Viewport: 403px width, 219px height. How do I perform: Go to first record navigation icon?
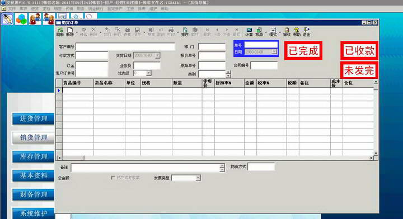pyautogui.click(x=207, y=32)
